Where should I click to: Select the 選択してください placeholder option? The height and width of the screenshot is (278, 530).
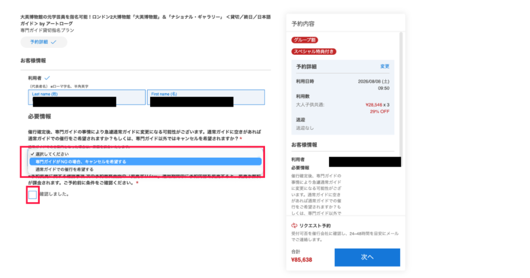click(x=145, y=154)
